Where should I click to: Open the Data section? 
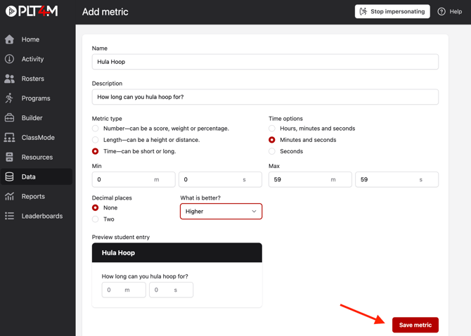point(37,177)
